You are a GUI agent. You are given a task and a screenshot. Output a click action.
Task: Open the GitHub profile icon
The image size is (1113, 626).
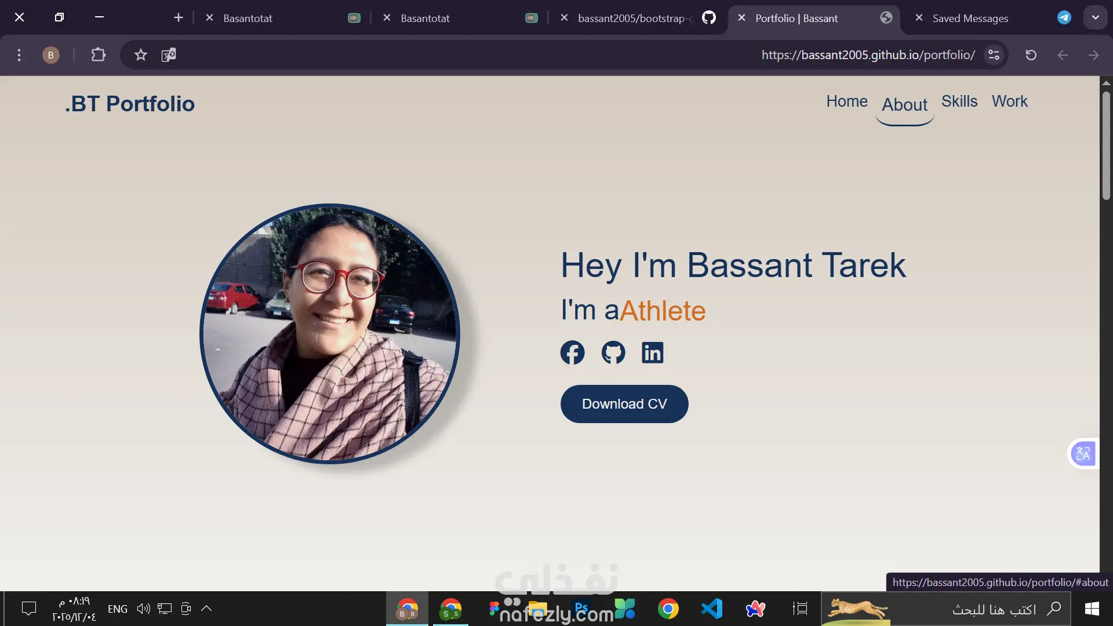pyautogui.click(x=613, y=352)
